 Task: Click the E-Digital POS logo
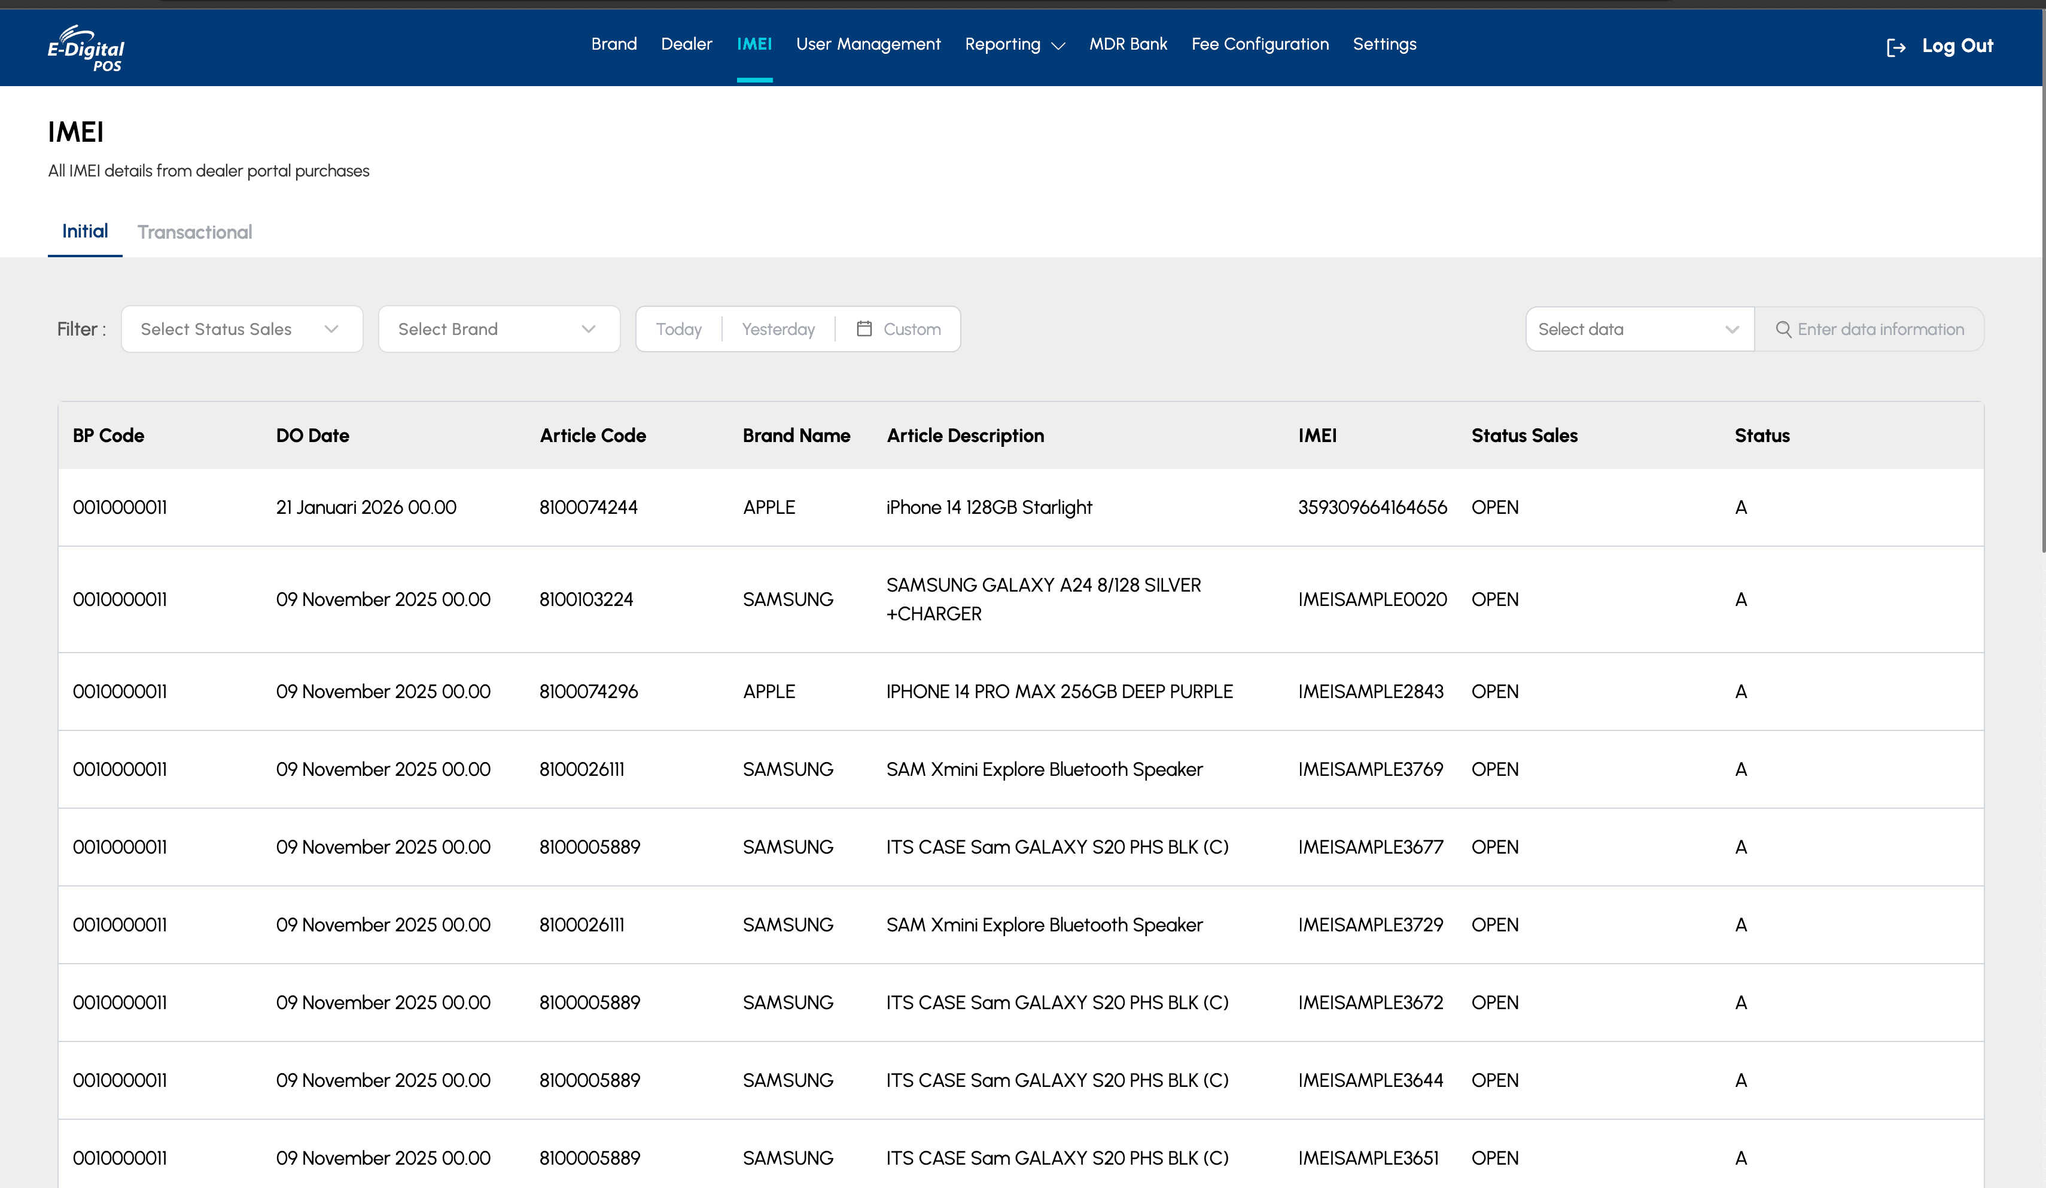click(x=86, y=48)
